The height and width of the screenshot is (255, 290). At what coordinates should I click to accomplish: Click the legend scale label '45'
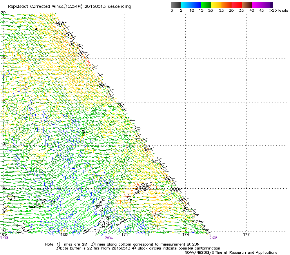261,11
